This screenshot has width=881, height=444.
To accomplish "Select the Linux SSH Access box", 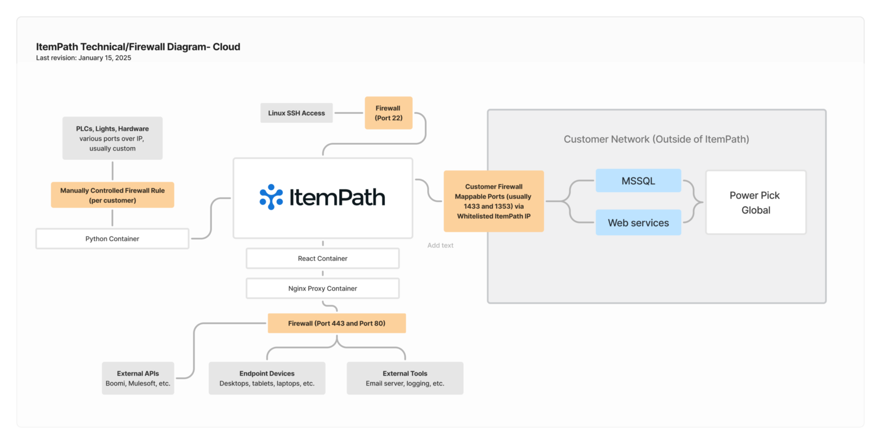I will point(297,113).
